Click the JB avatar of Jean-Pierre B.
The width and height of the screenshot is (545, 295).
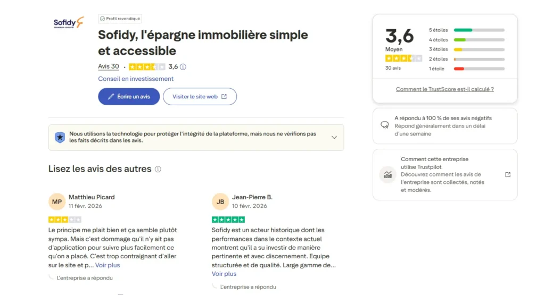click(220, 201)
